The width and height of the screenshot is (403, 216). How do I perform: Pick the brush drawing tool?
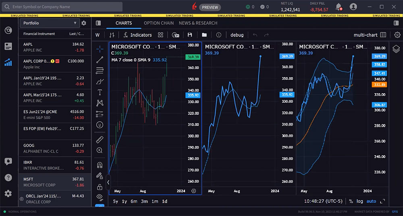click(100, 82)
